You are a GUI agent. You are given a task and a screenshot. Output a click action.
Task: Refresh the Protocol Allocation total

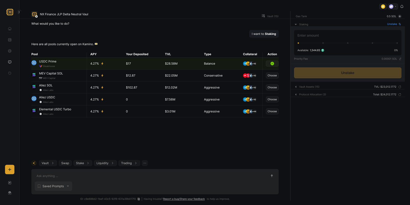(400, 95)
